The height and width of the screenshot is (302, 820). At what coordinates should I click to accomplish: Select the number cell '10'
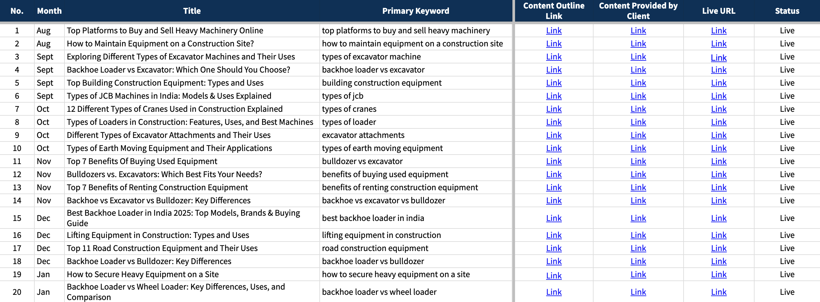click(x=17, y=148)
